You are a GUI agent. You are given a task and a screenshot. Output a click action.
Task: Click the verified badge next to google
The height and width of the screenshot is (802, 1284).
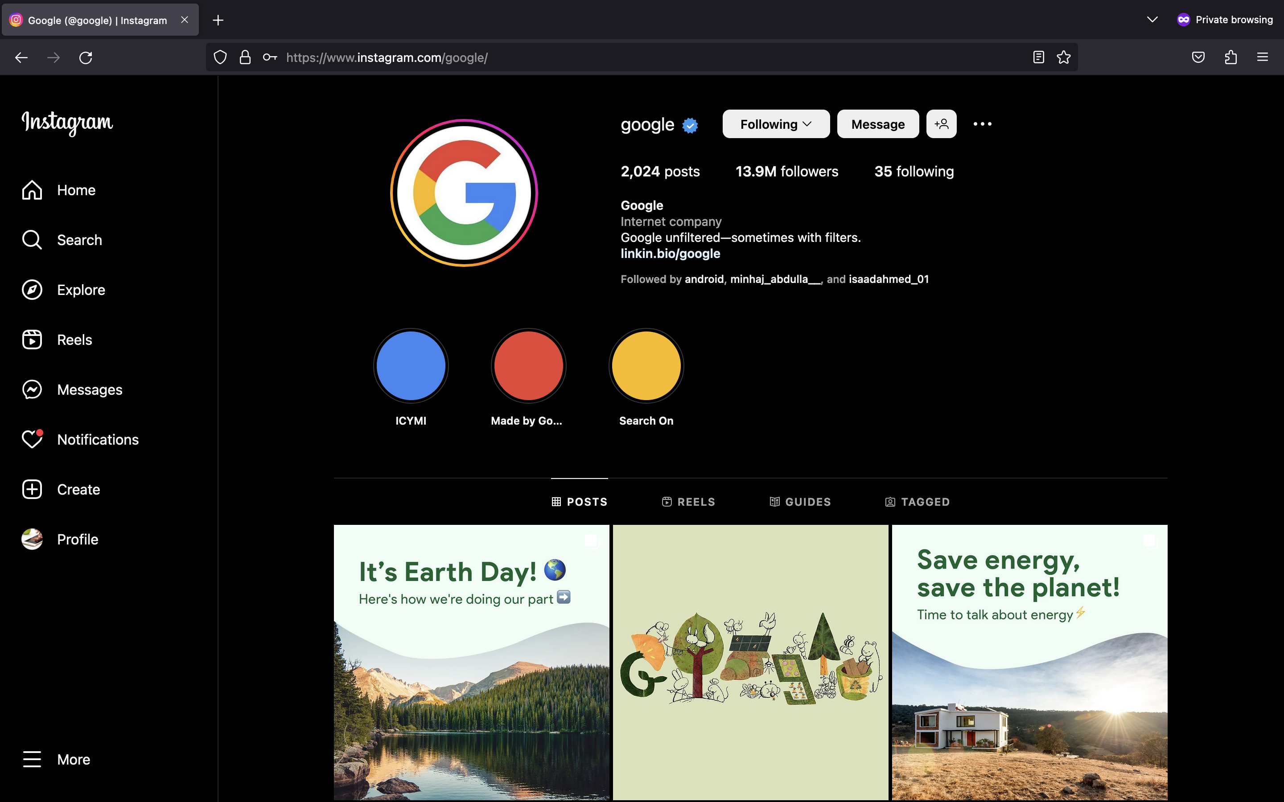tap(690, 125)
